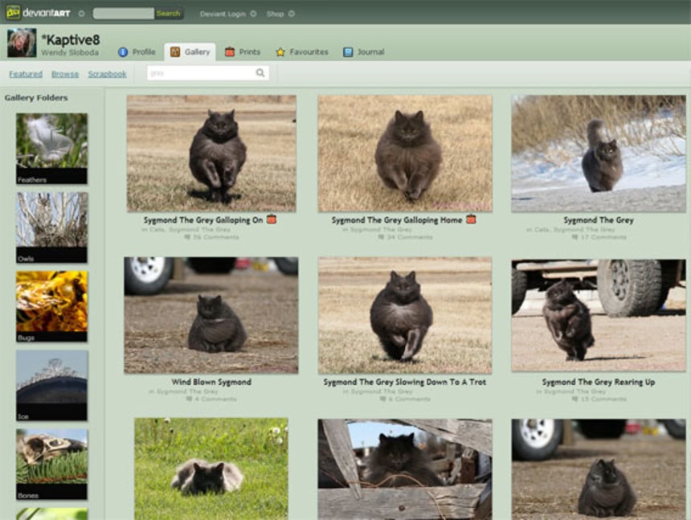Open the Owls gallery folder thumbnail
This screenshot has width=691, height=520.
click(x=52, y=223)
